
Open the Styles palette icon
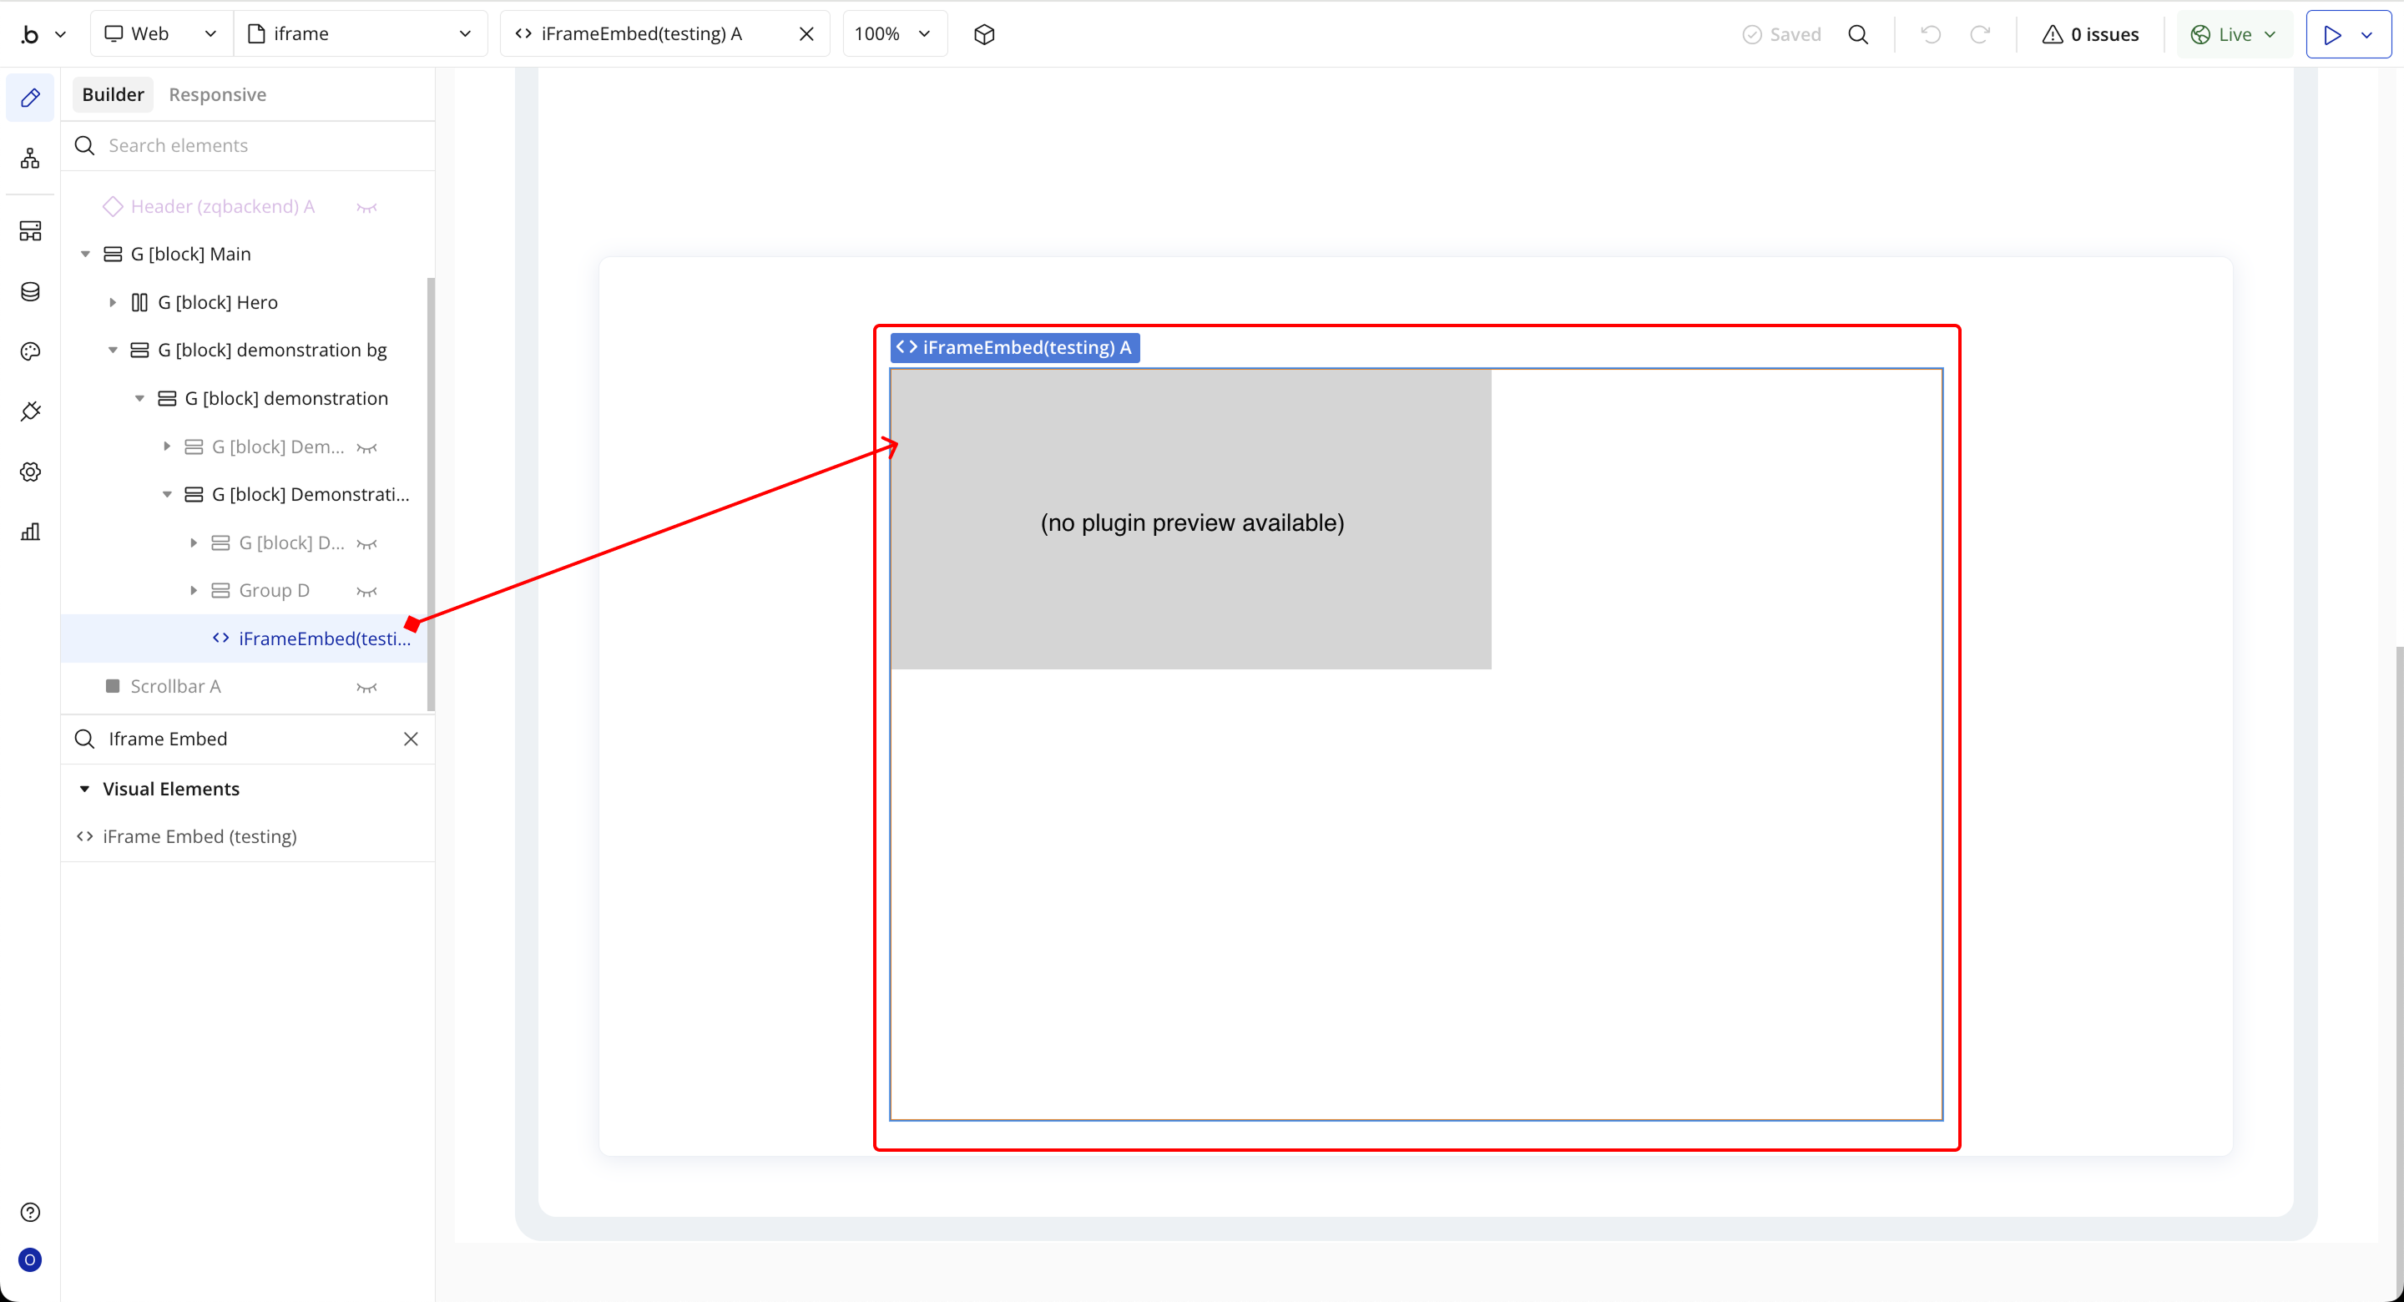click(x=30, y=352)
